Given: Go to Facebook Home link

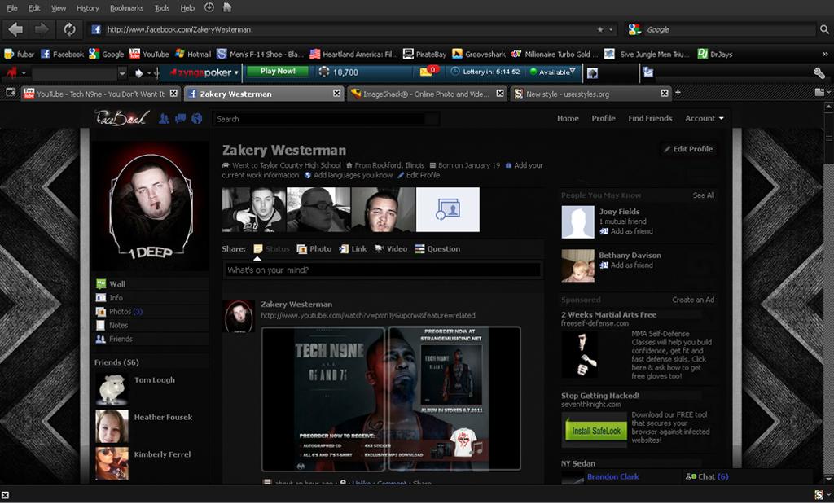Looking at the screenshot, I should 568,119.
